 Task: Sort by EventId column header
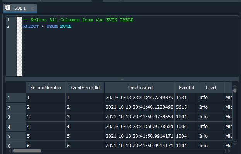point(186,88)
